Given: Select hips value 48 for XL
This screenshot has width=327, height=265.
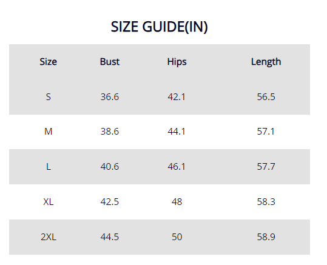Looking at the screenshot, I should tap(177, 202).
